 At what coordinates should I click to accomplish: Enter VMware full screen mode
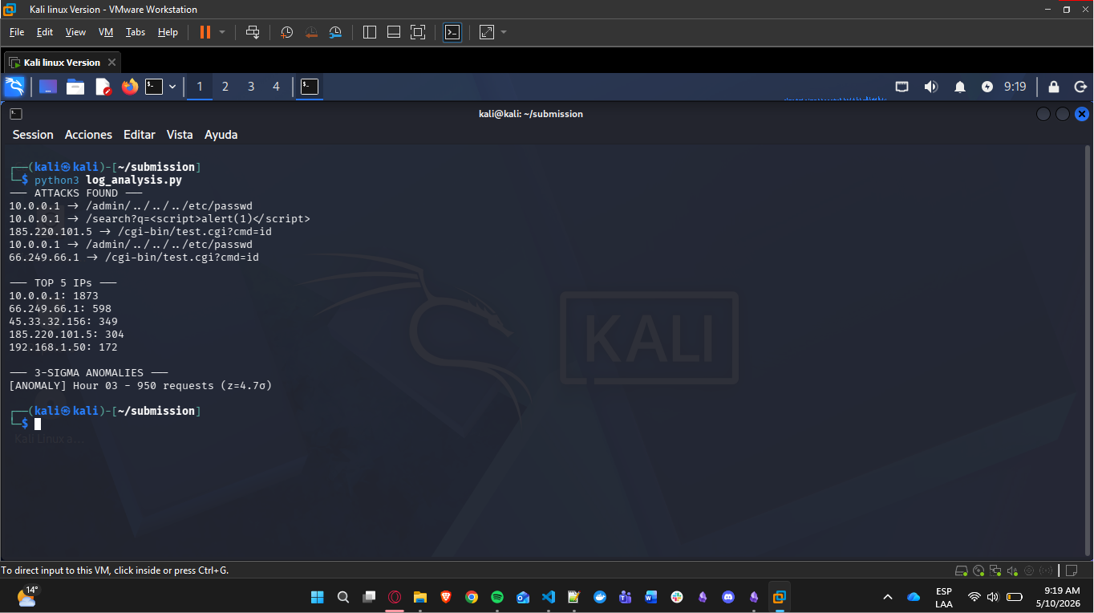418,32
